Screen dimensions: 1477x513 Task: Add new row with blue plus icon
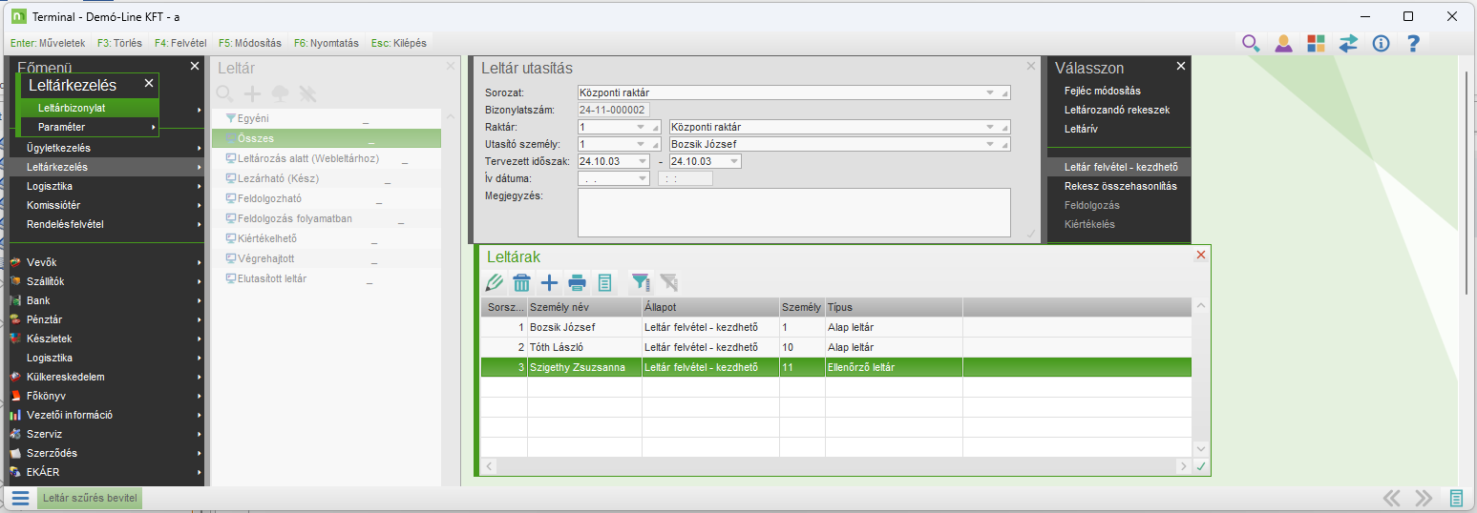[549, 282]
